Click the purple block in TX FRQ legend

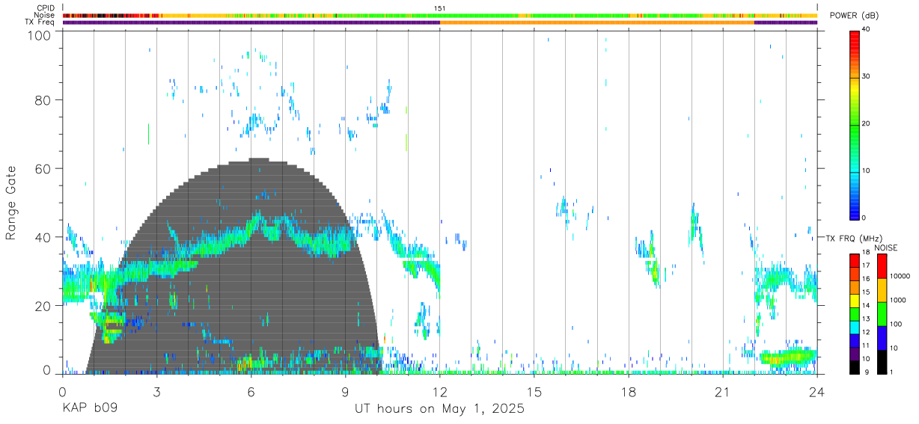point(855,353)
